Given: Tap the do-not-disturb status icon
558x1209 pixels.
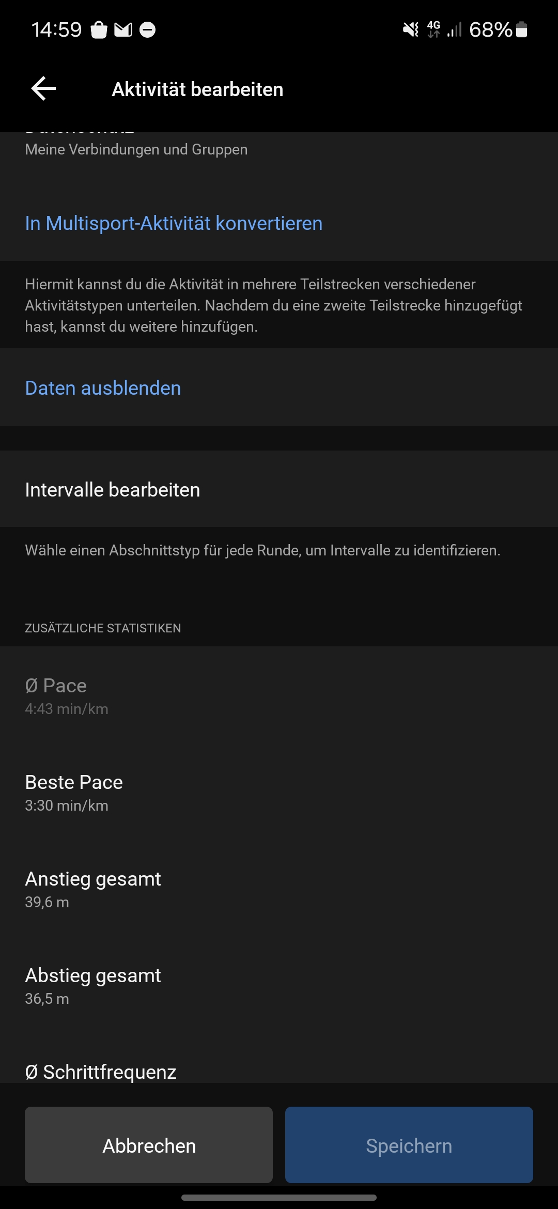Looking at the screenshot, I should coord(148,30).
